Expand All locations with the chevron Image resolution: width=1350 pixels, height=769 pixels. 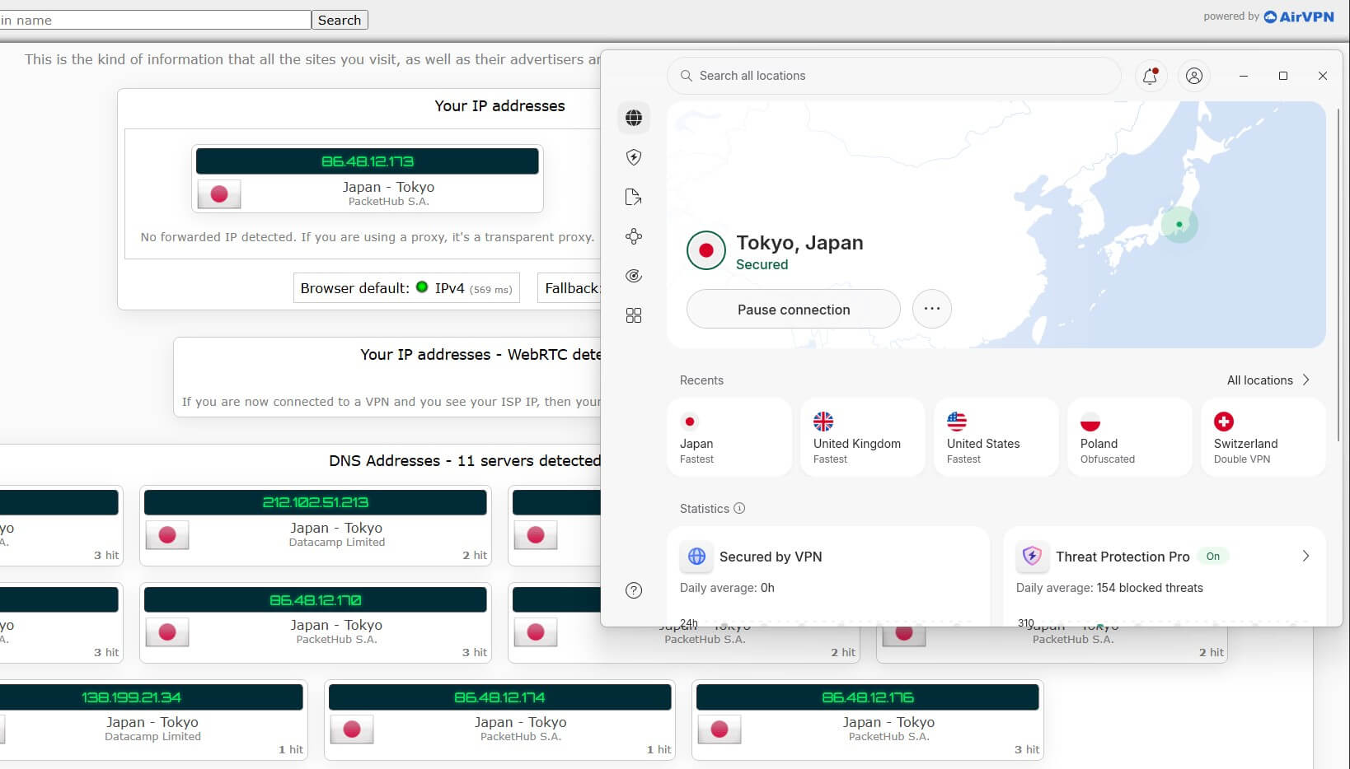tap(1306, 380)
